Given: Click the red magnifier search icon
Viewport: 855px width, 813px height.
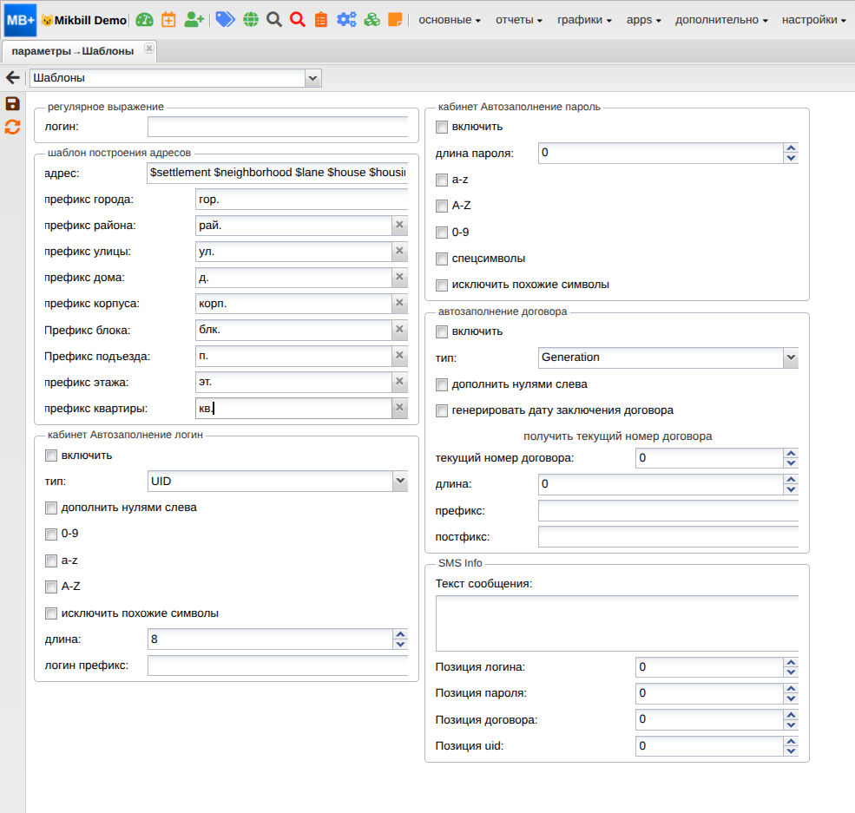Looking at the screenshot, I should point(298,20).
